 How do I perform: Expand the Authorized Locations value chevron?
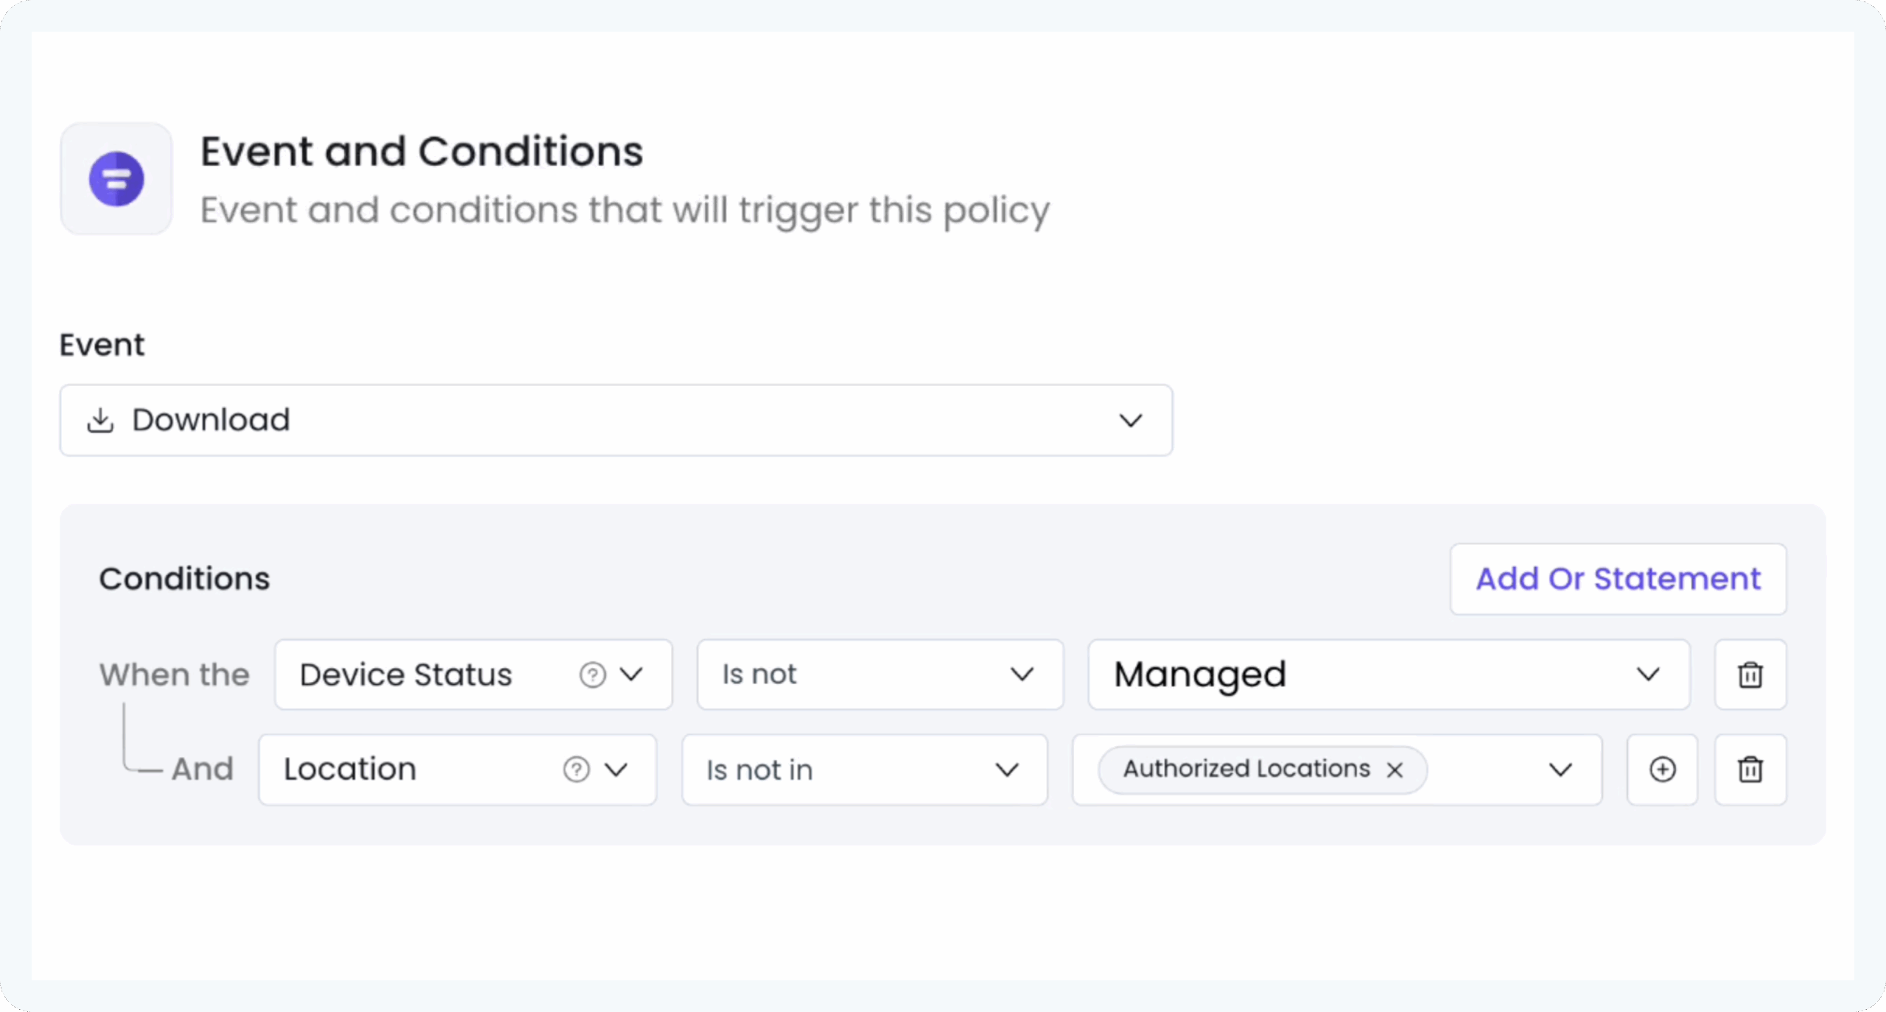(x=1560, y=770)
